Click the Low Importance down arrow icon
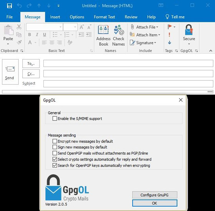The image size is (215, 211). click(170, 42)
